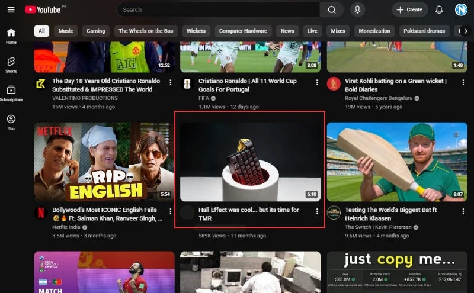The height and width of the screenshot is (293, 474).
Task: Select the All filter chip
Action: pyautogui.click(x=41, y=31)
